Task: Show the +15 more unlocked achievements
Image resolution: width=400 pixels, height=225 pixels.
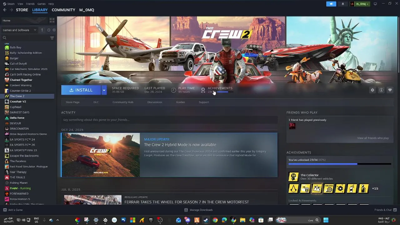Action: coord(375,188)
